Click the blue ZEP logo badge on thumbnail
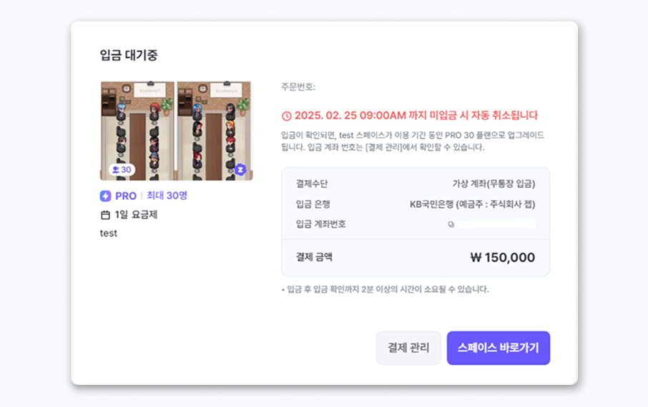The width and height of the screenshot is (648, 407). [x=241, y=170]
